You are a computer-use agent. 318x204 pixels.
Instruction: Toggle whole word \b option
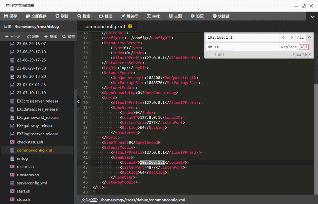(x=305, y=55)
